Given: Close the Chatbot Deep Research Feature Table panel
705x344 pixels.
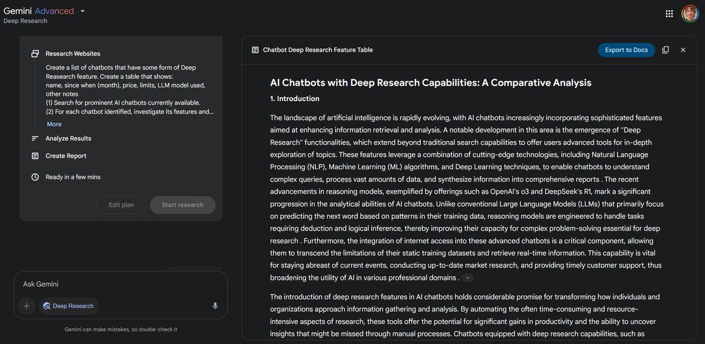Looking at the screenshot, I should click(683, 50).
